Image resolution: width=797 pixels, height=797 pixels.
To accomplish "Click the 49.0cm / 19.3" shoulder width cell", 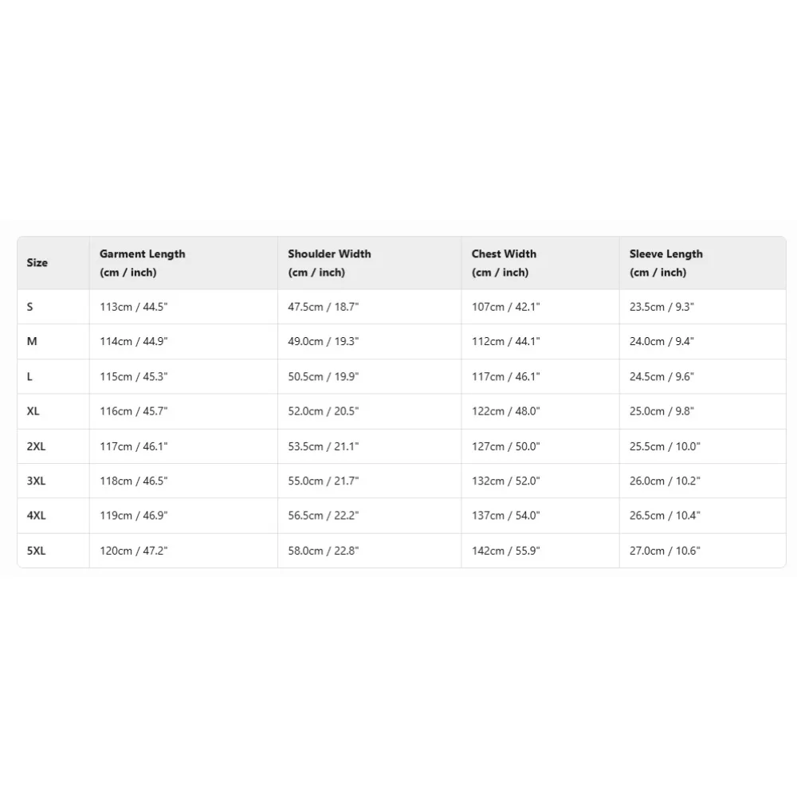I will pyautogui.click(x=324, y=341).
